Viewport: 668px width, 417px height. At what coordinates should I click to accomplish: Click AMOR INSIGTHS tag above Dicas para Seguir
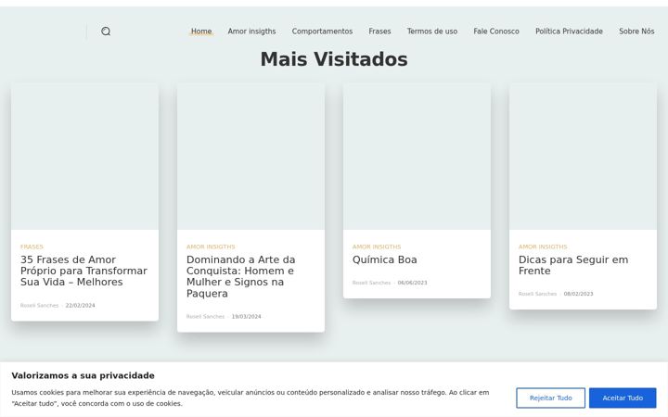click(543, 246)
